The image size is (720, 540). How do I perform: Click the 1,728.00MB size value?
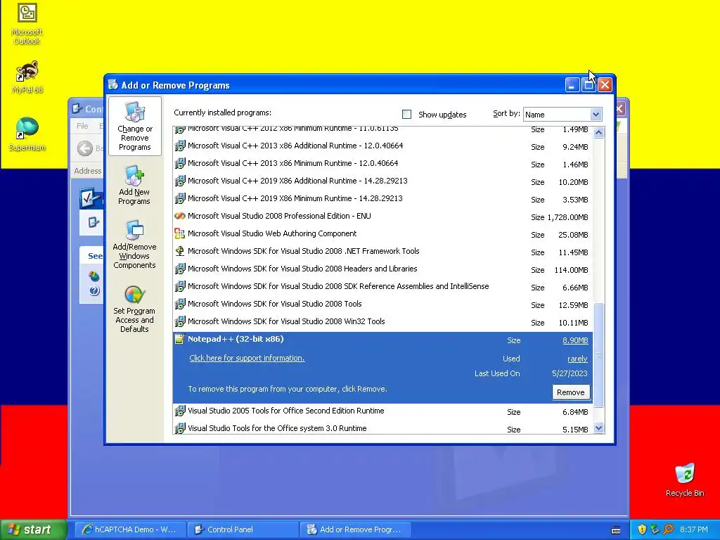coord(567,217)
